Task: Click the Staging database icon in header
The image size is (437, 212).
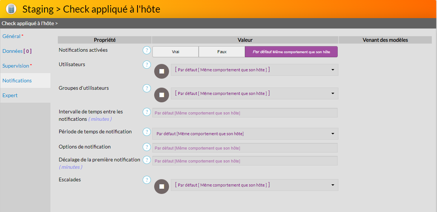Action: click(11, 9)
